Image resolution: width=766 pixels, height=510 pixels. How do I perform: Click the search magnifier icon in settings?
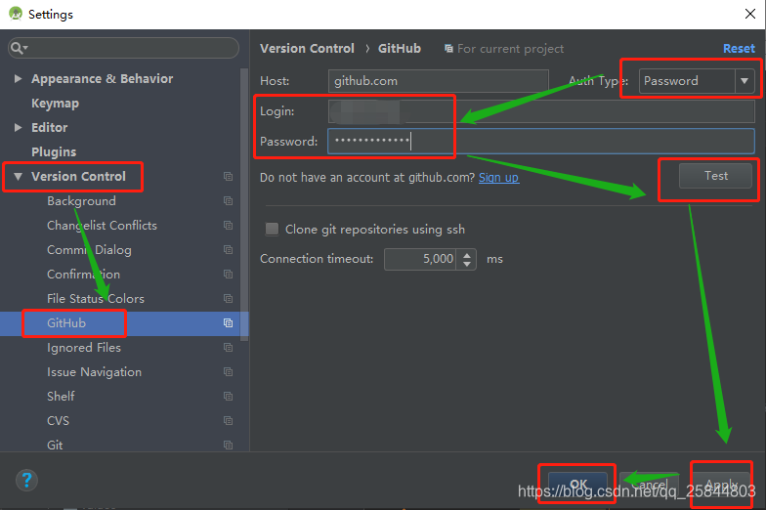click(18, 48)
